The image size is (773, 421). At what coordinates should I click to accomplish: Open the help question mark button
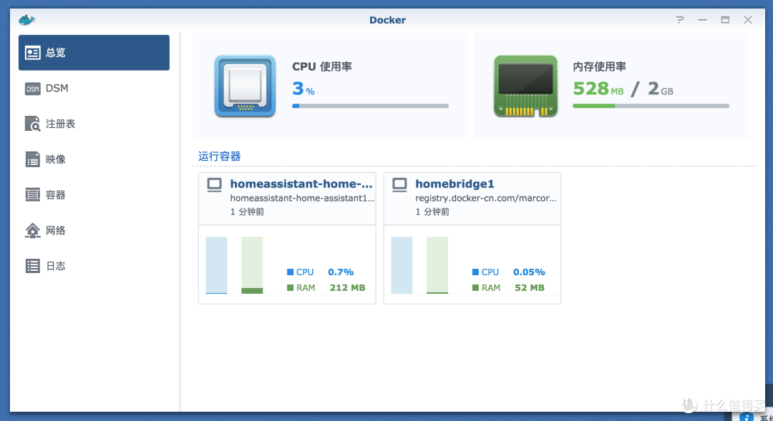(680, 20)
